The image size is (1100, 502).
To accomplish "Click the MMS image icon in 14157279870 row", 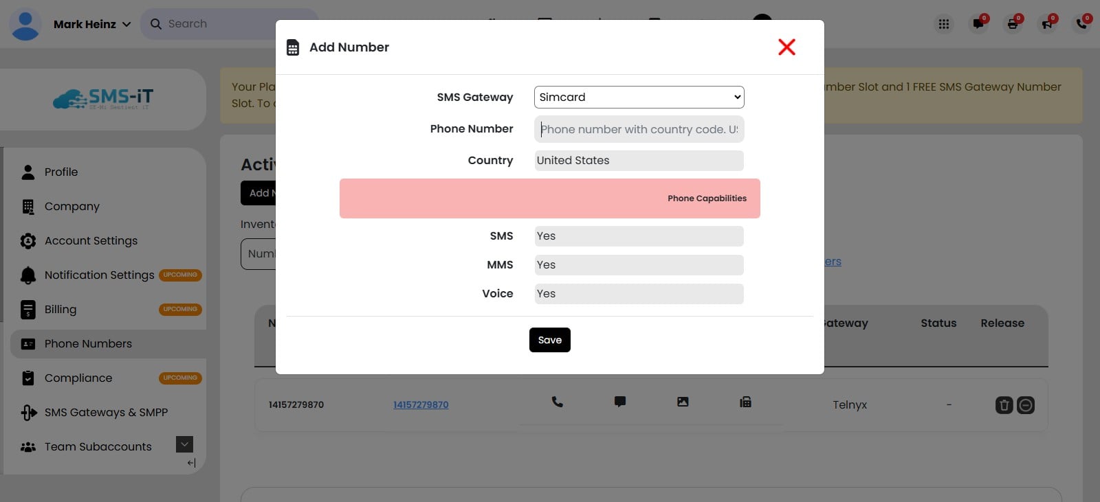I will (683, 402).
